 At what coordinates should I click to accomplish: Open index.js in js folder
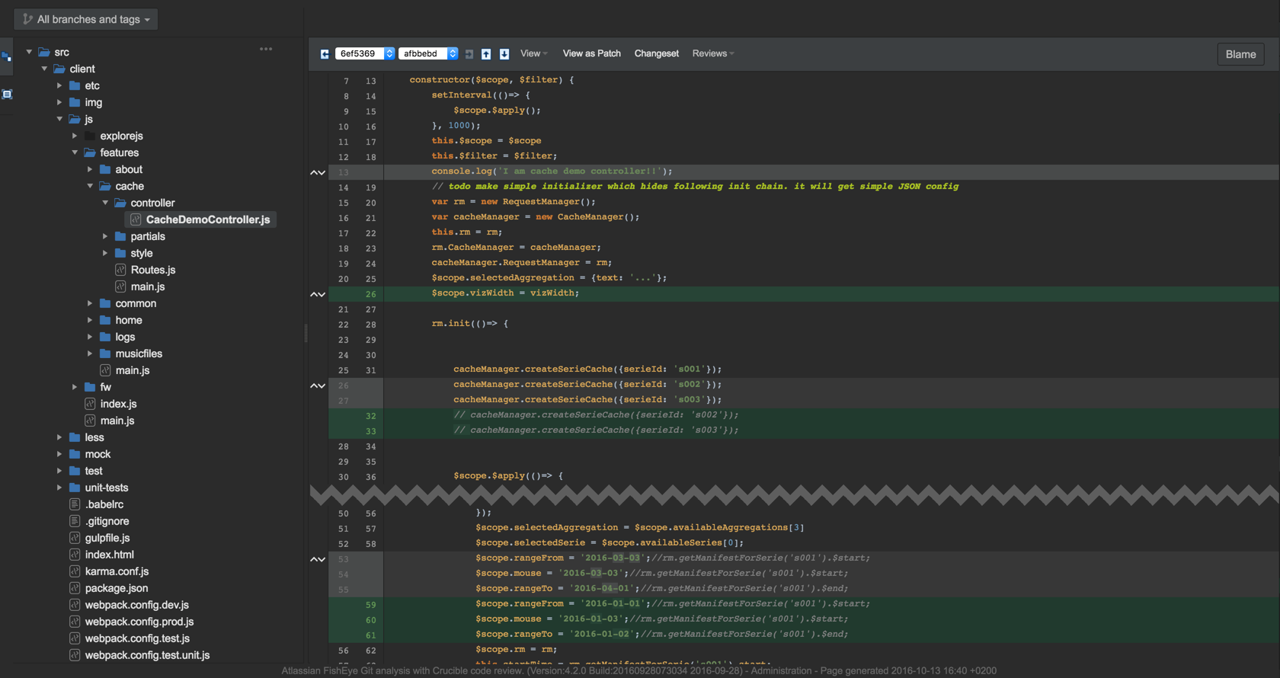[118, 404]
